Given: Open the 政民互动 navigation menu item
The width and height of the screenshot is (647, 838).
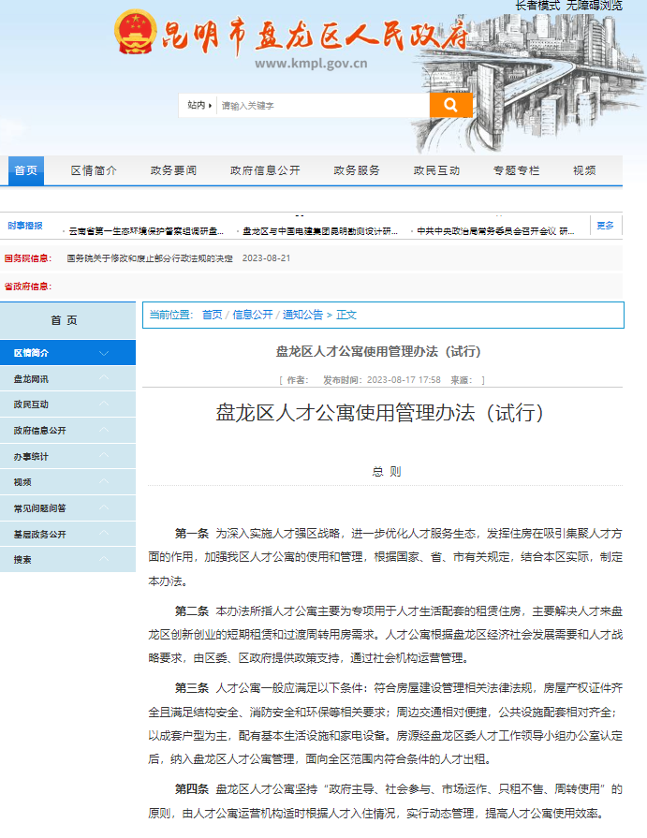Looking at the screenshot, I should (436, 170).
